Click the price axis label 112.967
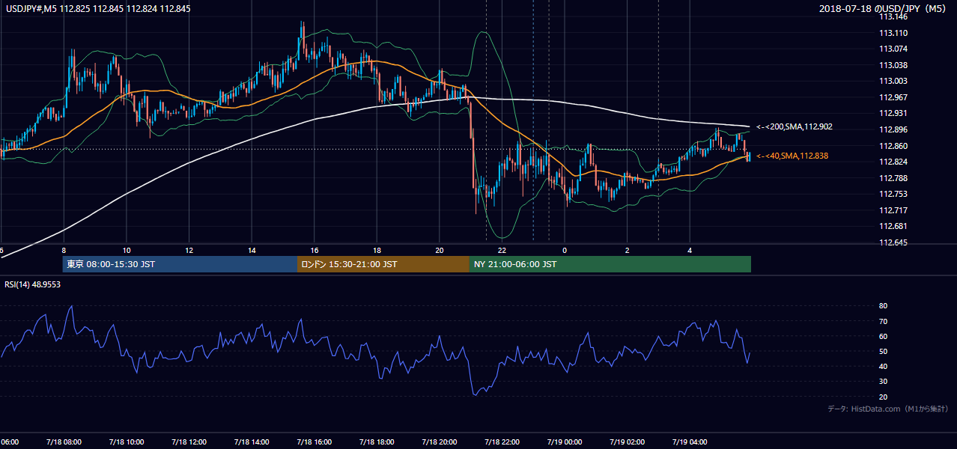 point(893,97)
